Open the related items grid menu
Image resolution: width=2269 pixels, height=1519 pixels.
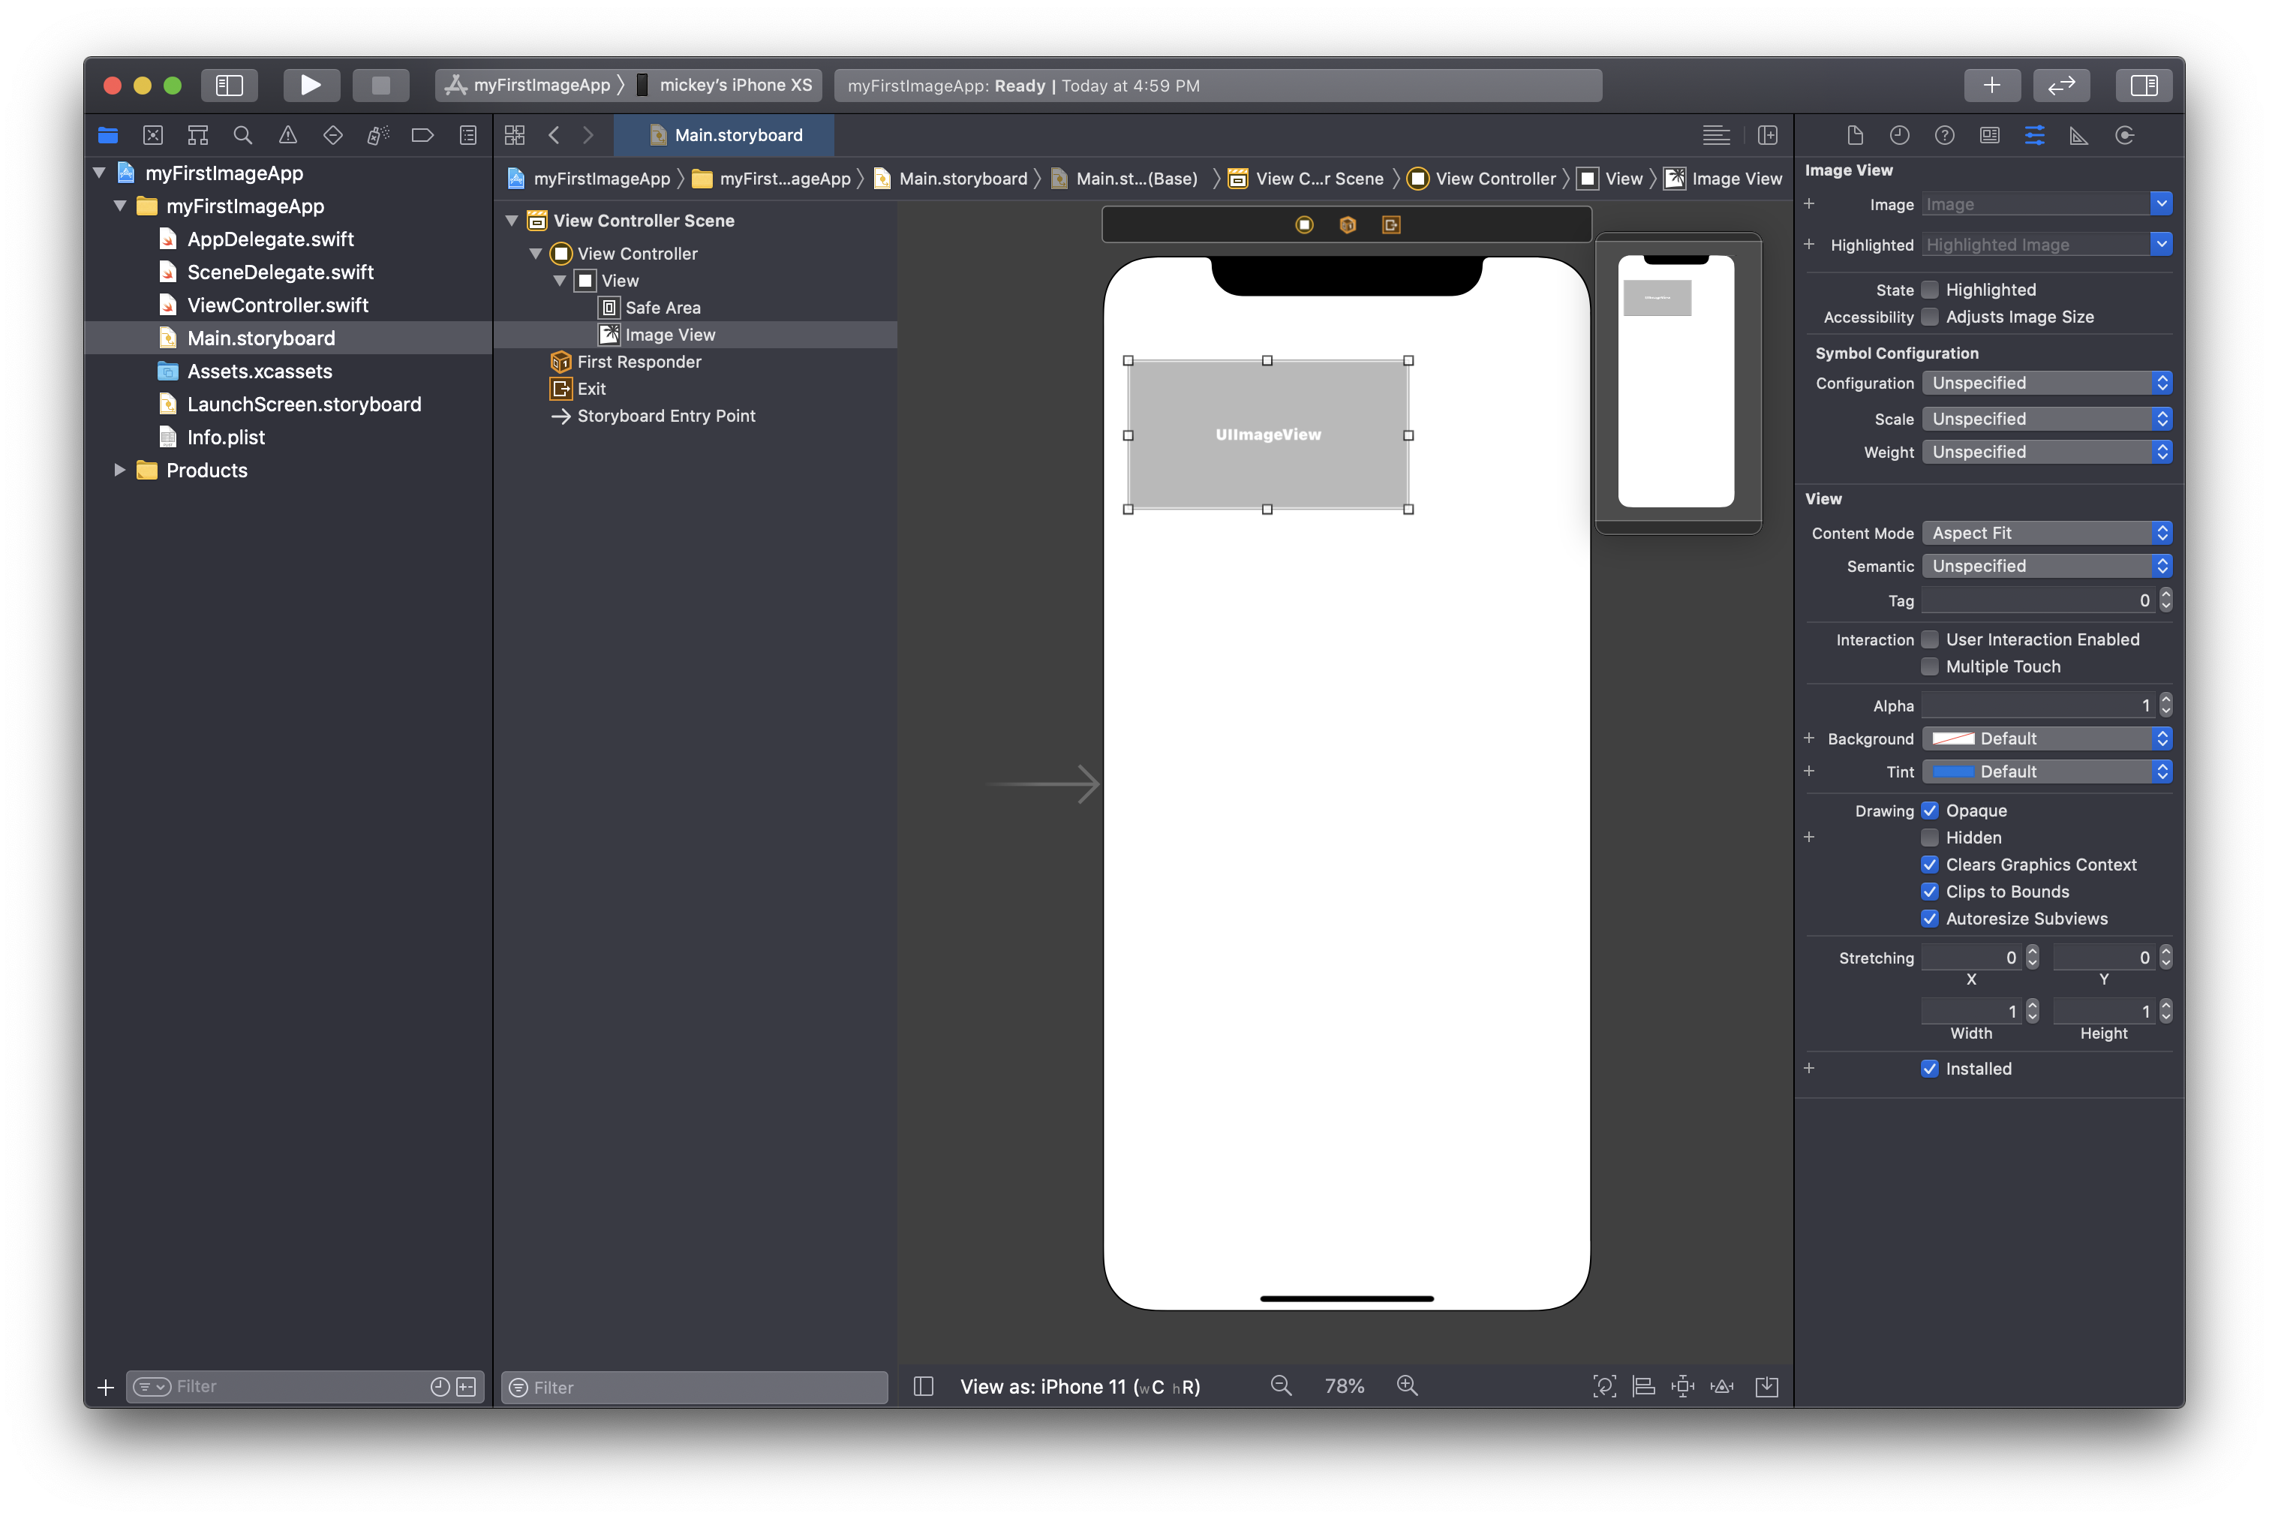click(x=515, y=136)
